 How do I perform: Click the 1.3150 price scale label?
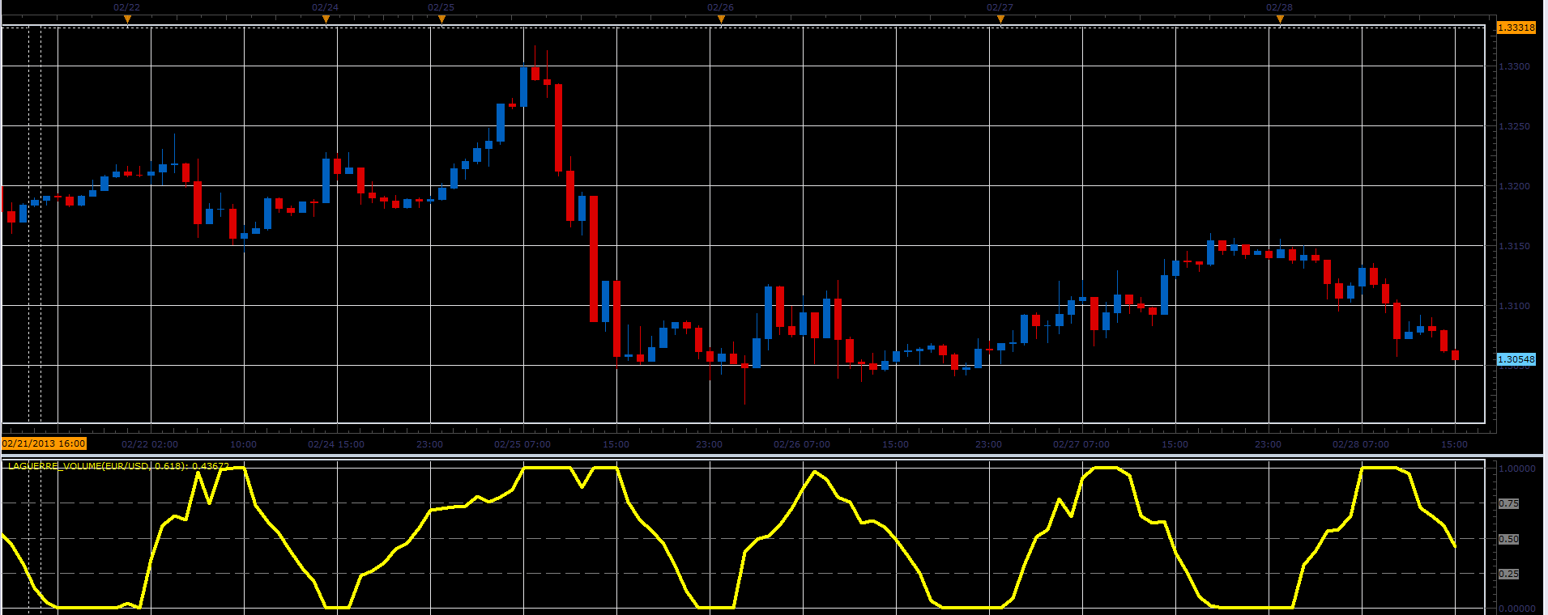[1514, 246]
